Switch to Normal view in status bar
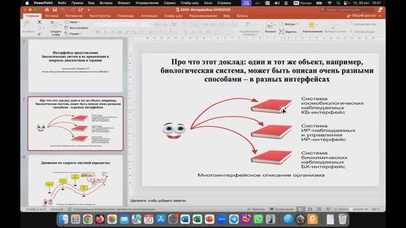Image resolution: width=406 pixels, height=228 pixels. click(301, 209)
